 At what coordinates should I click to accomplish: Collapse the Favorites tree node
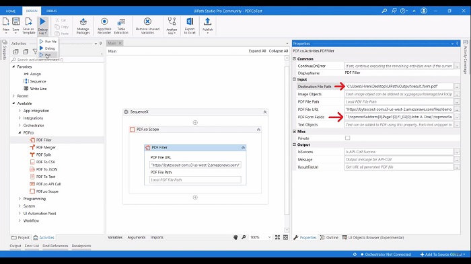(13, 67)
